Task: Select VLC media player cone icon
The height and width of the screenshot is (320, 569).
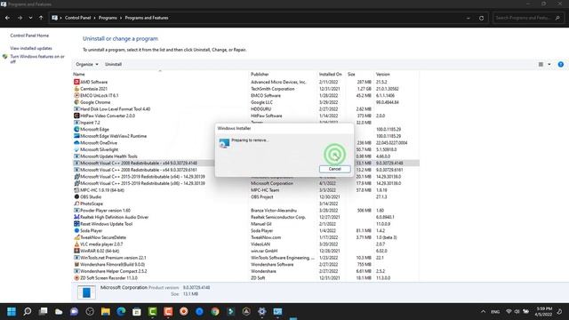Action: pos(76,244)
